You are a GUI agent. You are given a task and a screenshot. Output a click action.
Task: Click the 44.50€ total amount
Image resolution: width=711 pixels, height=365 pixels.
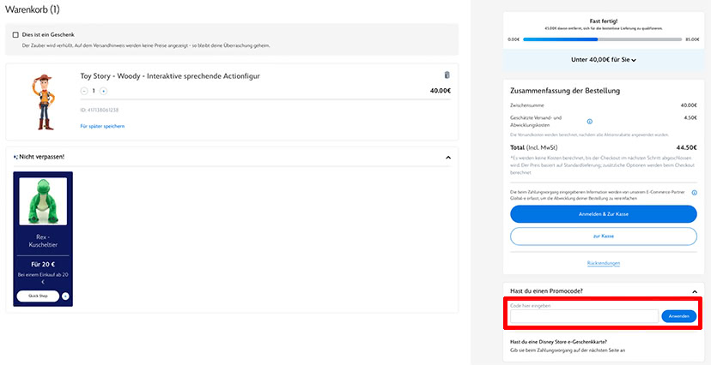[x=686, y=148]
